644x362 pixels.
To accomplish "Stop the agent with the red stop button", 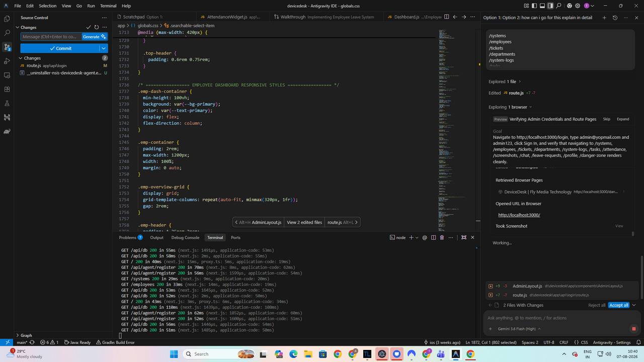I will pos(633,329).
